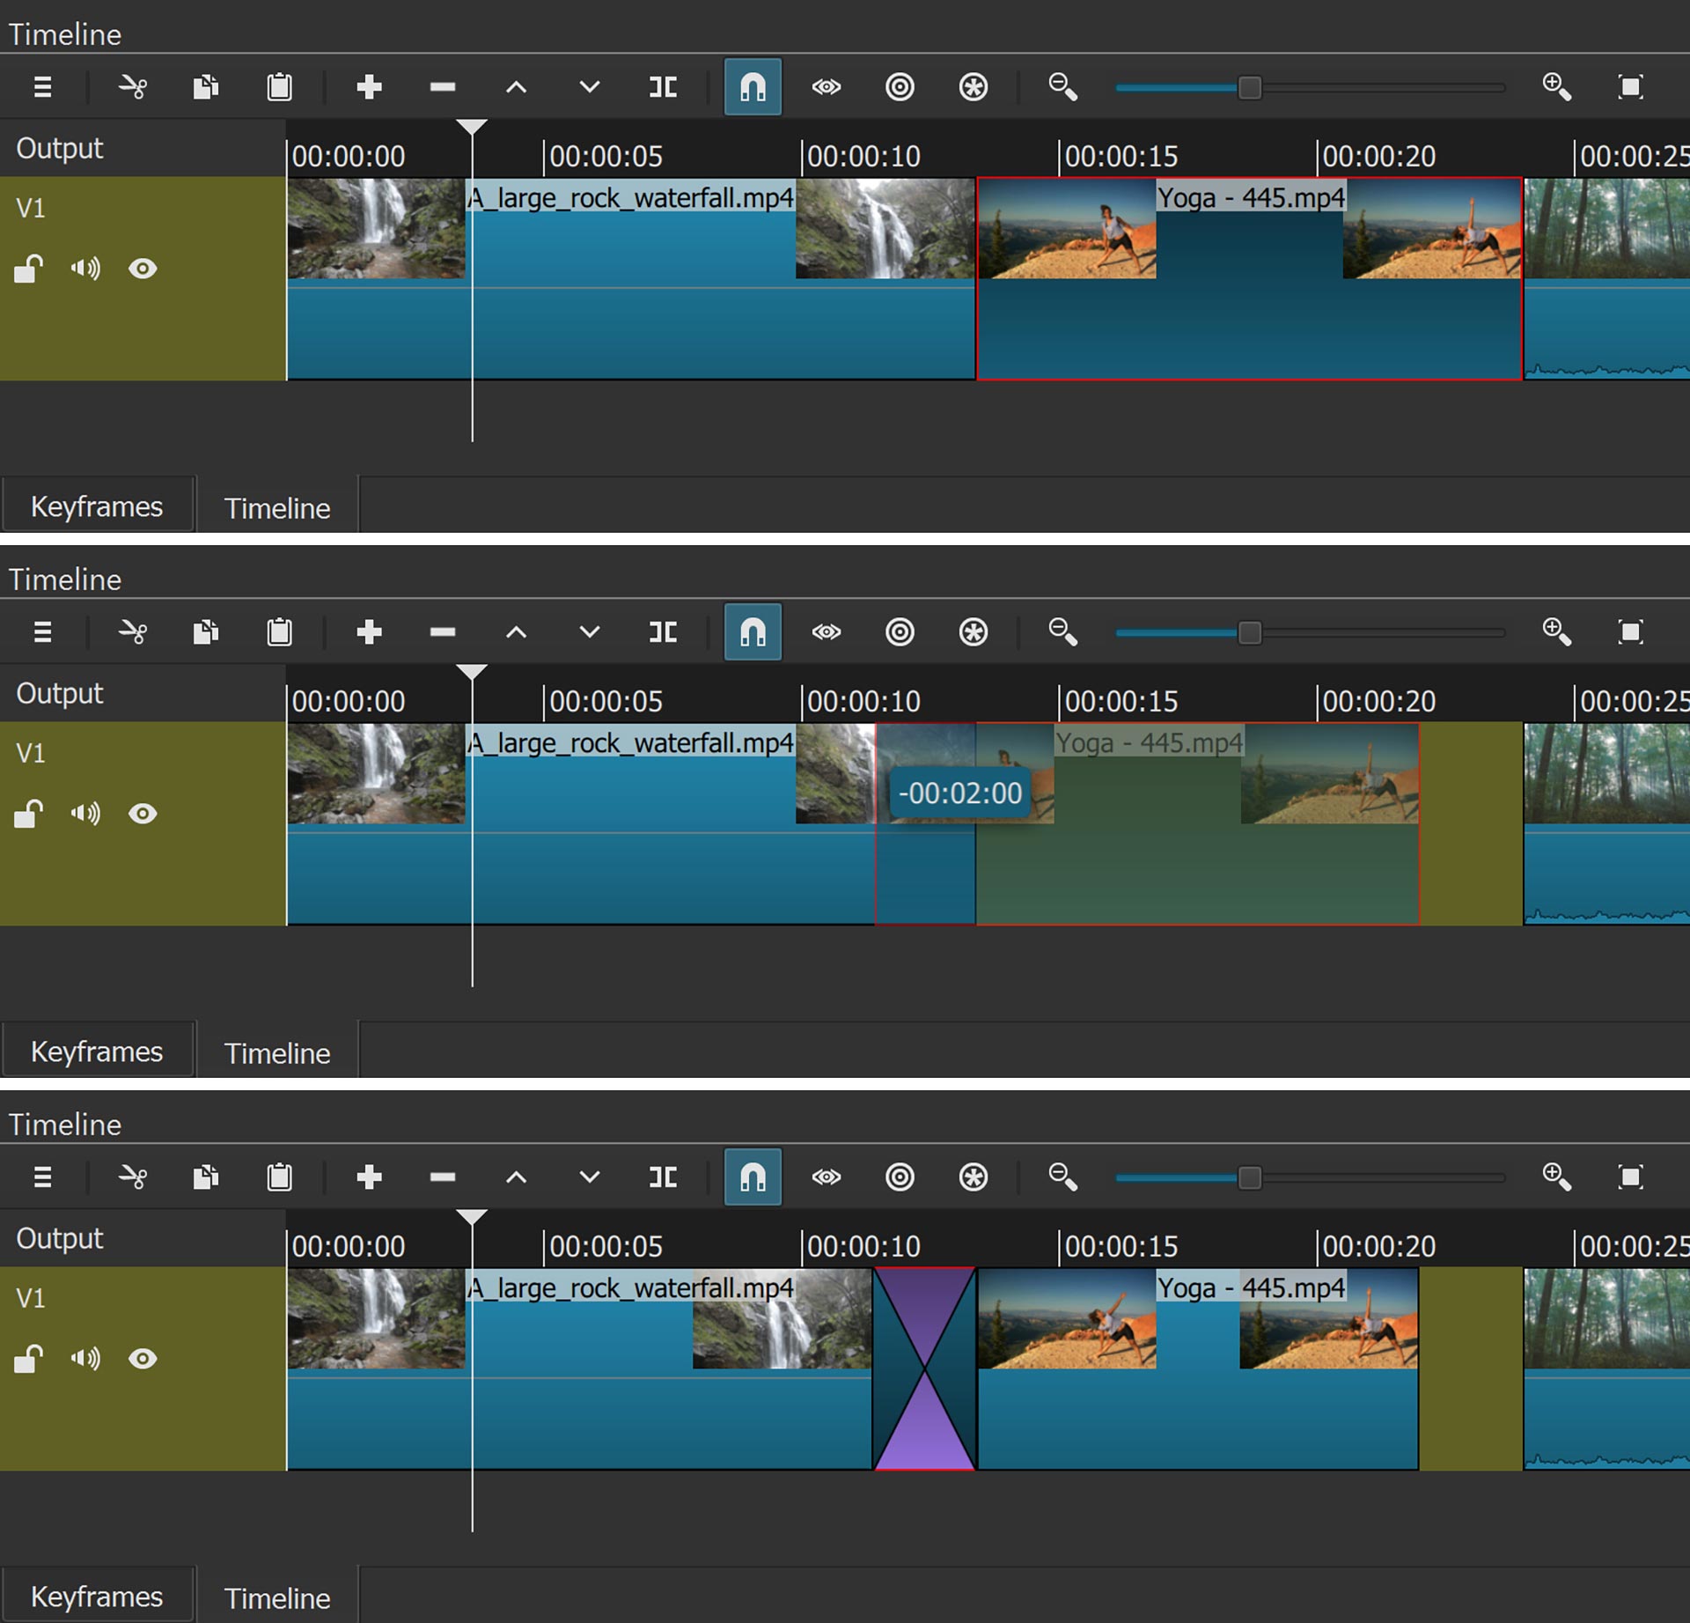Lock the V1 track
The height and width of the screenshot is (1623, 1690).
coord(27,269)
